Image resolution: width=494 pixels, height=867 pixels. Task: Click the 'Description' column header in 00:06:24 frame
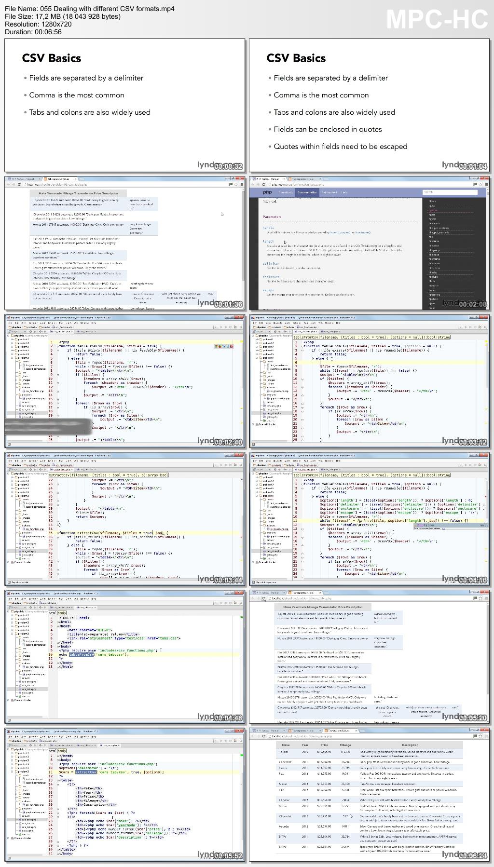tap(410, 745)
